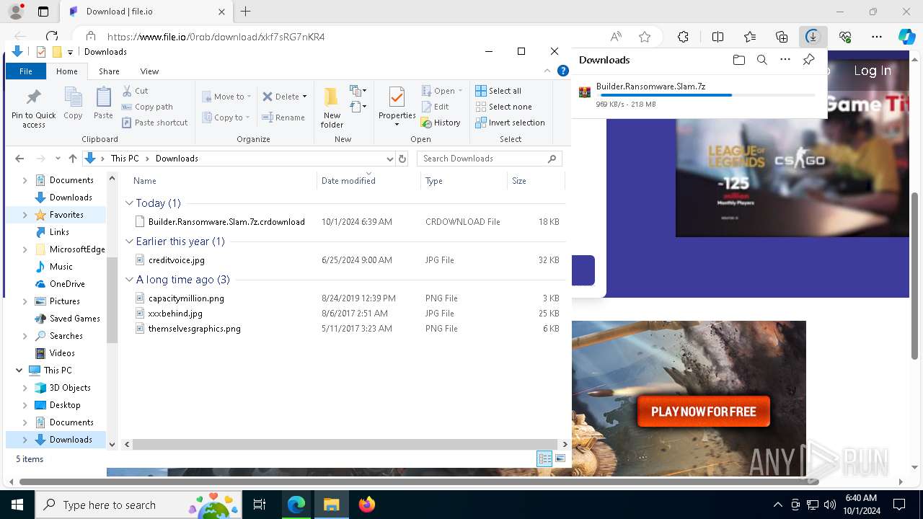Open Copilot sidebar icon in Edge

click(906, 37)
